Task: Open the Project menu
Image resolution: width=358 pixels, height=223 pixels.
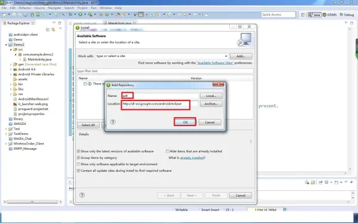Action: click(82, 8)
